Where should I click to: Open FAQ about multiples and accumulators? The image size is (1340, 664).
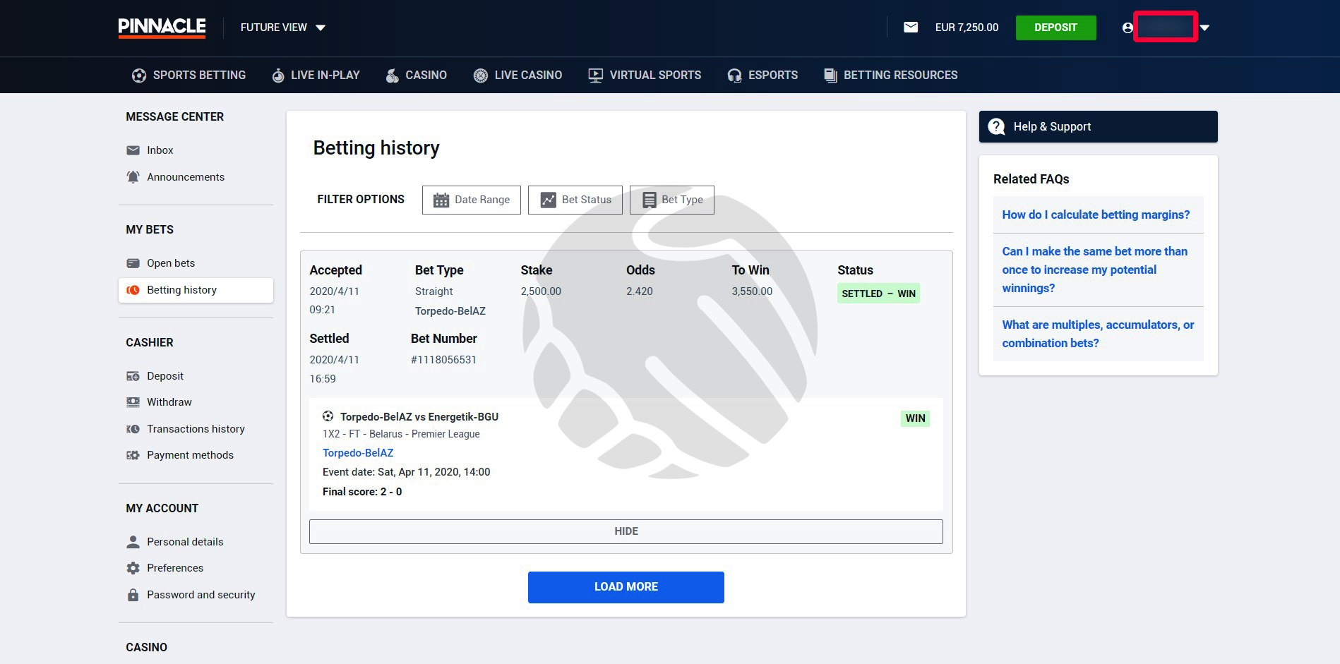(1098, 334)
